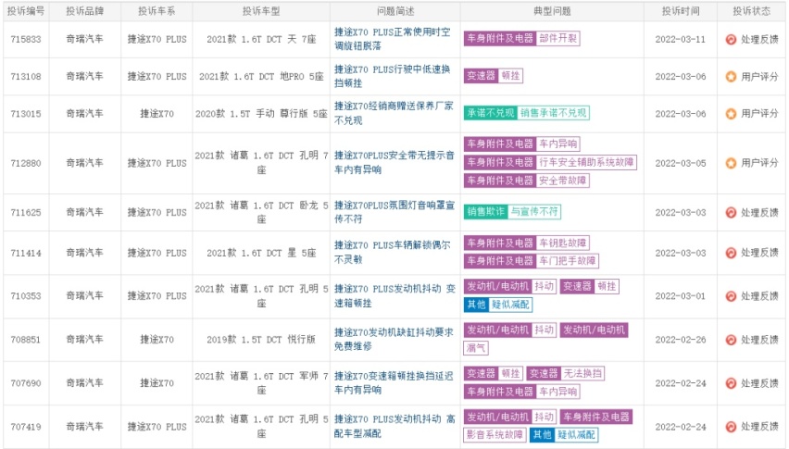Click model cell 2019款 1.5T DCT 悦行版
Screen dimensions: 789x449
pyautogui.click(x=261, y=340)
